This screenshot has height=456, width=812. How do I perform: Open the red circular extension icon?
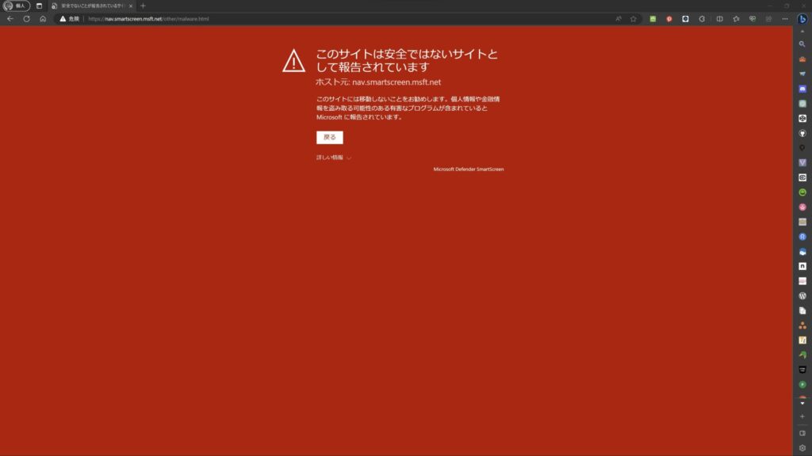(x=669, y=19)
